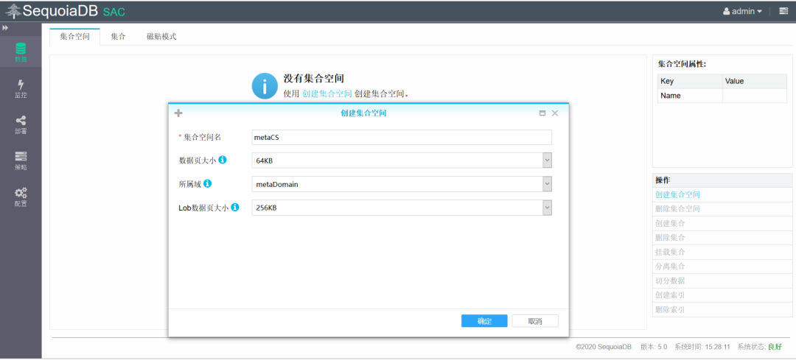Click the Key column header
This screenshot has height=360, width=796.
pos(690,81)
